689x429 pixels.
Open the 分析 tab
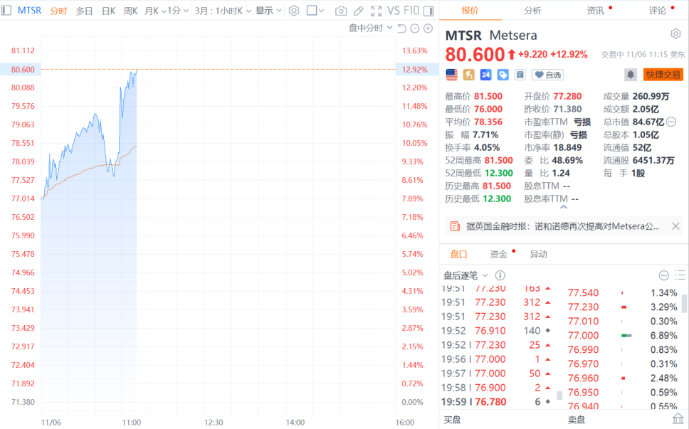tap(532, 11)
